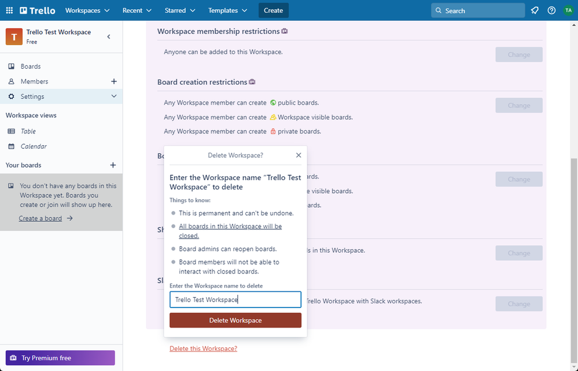Close the Delete Workspace dialog

299,155
